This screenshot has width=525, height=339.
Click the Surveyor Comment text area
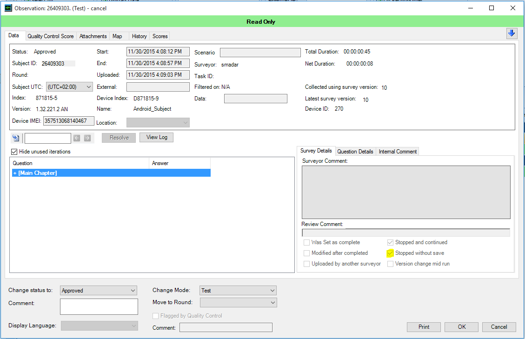pyautogui.click(x=406, y=192)
